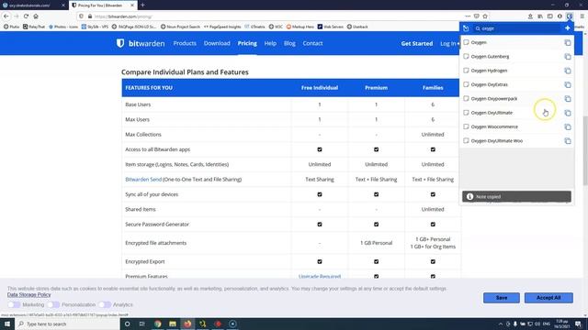Screen dimensions: 588x330
Task: Open the Windows Start menu
Action: pyautogui.click(x=7, y=324)
